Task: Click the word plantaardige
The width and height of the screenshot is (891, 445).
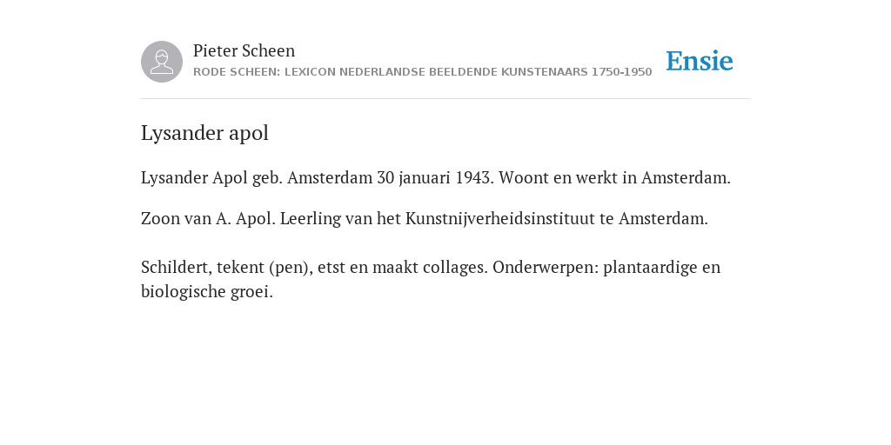Action: tap(654, 268)
